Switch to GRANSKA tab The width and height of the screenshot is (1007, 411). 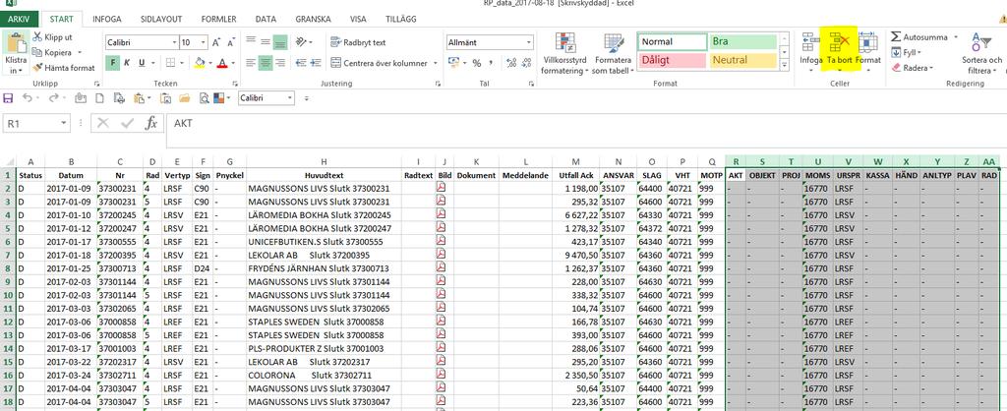click(313, 20)
